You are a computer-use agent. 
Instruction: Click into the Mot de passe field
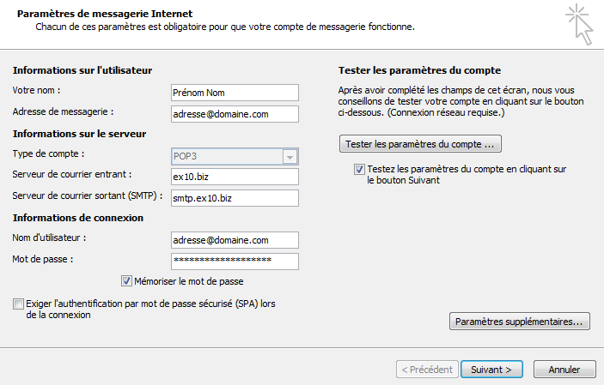coord(235,262)
